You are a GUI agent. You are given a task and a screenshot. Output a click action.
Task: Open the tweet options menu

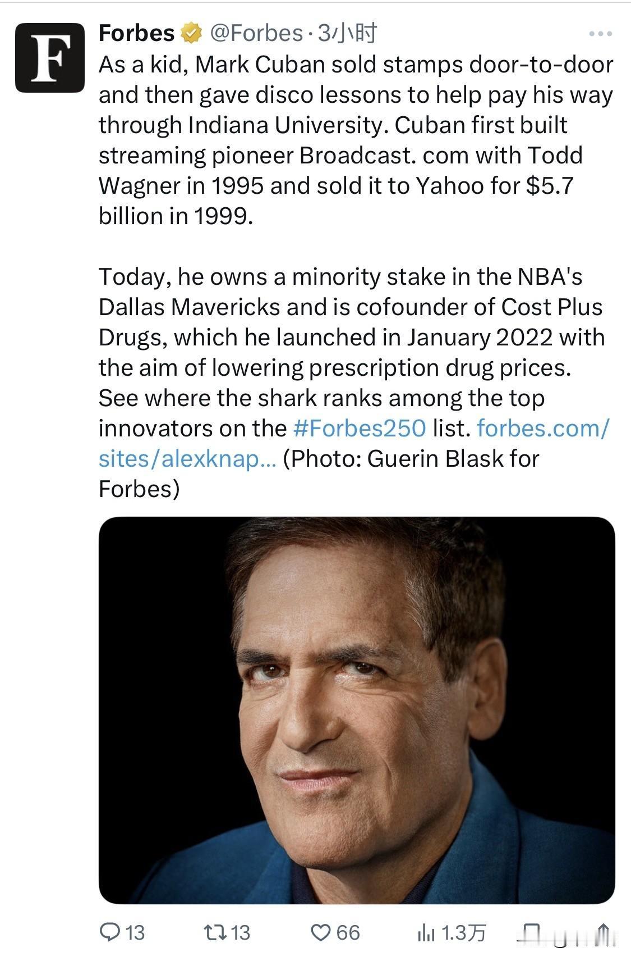pos(601,35)
